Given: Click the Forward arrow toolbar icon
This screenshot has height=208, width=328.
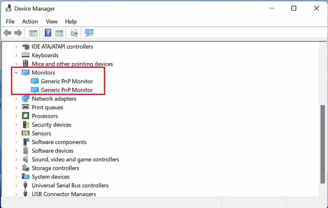Looking at the screenshot, I should pos(18,33).
